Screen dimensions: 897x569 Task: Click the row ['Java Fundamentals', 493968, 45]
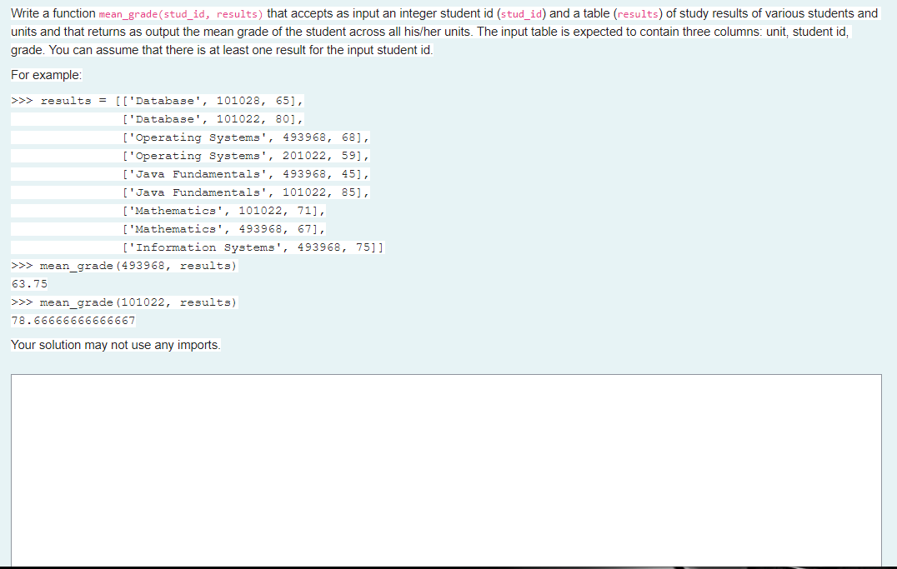coord(246,174)
